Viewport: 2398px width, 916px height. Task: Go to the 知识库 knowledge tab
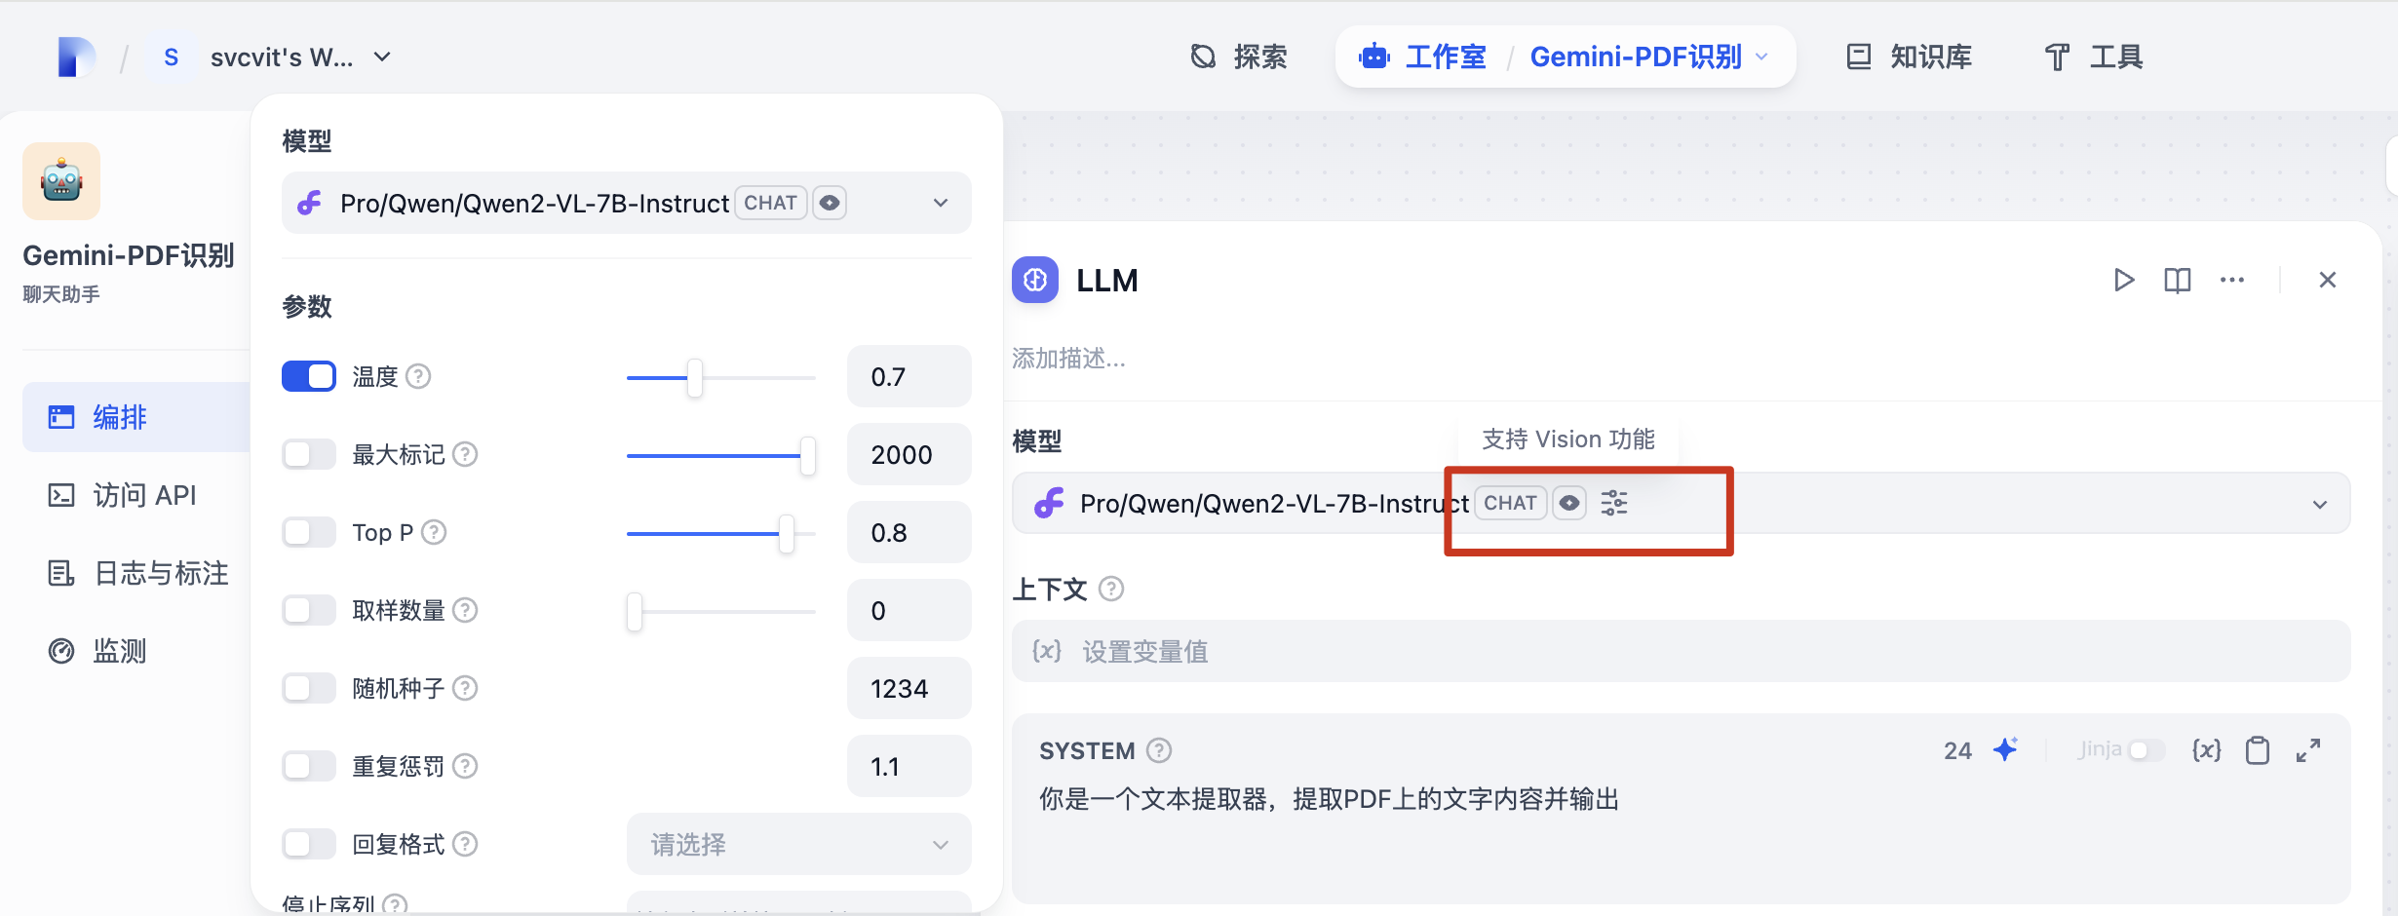[x=1909, y=57]
